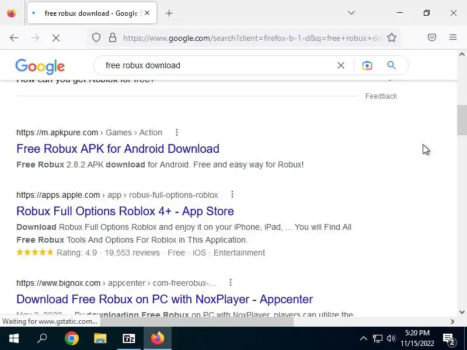Screen dimensions: 467x350
Task: Click the Firefox View icon in the tab strip
Action: click(x=12, y=13)
